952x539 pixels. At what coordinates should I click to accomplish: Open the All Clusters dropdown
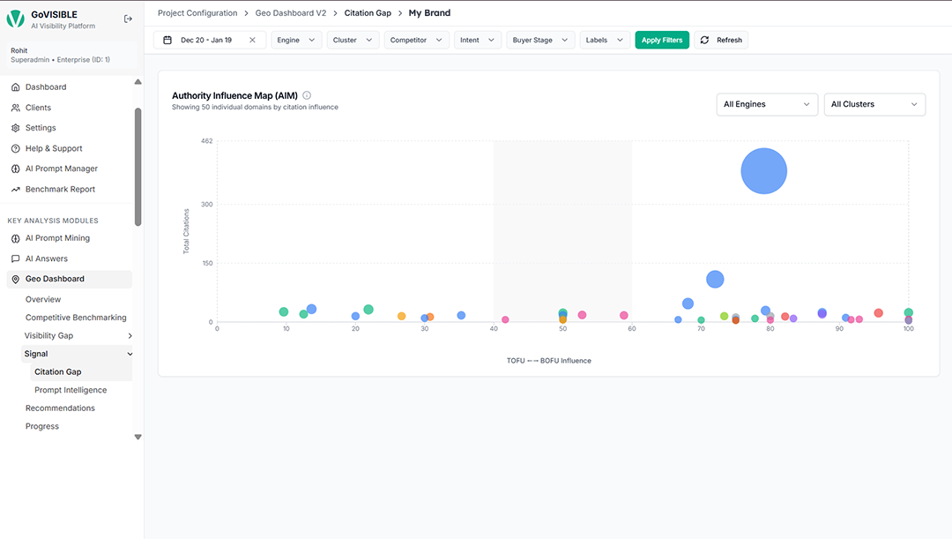[x=874, y=104]
